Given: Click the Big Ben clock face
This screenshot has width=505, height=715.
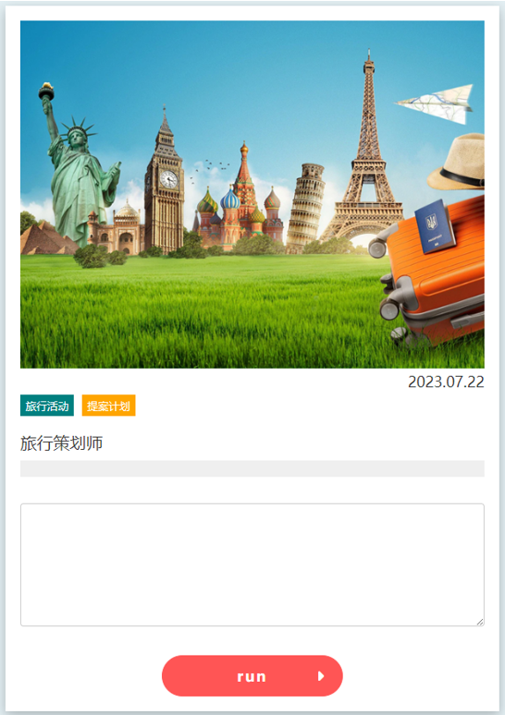Looking at the screenshot, I should click(168, 179).
